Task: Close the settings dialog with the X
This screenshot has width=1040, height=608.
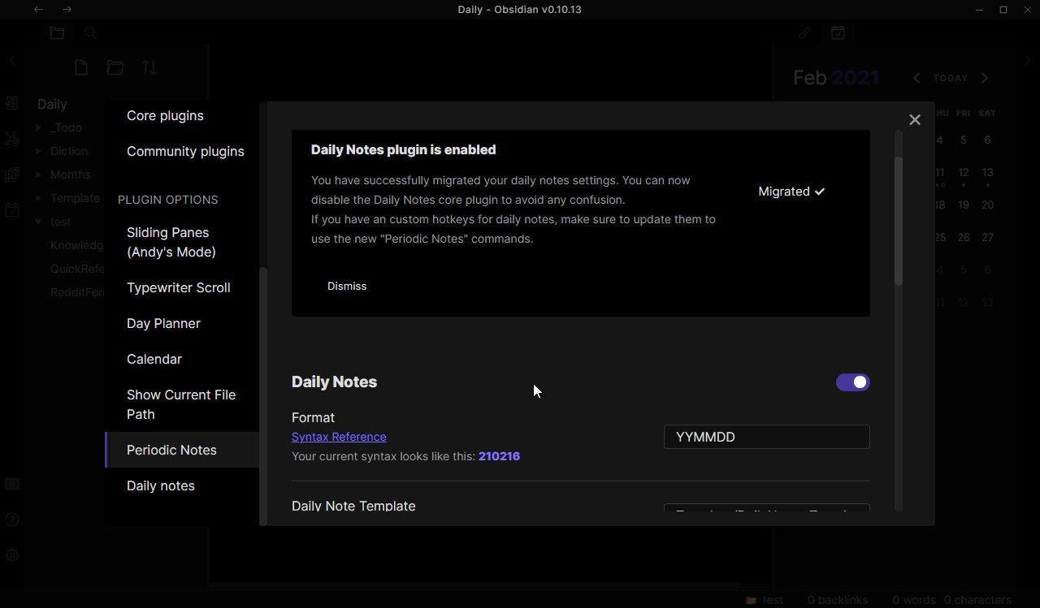Action: coord(915,119)
